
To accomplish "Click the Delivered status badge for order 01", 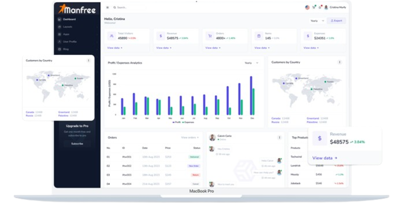I will 194,157.
